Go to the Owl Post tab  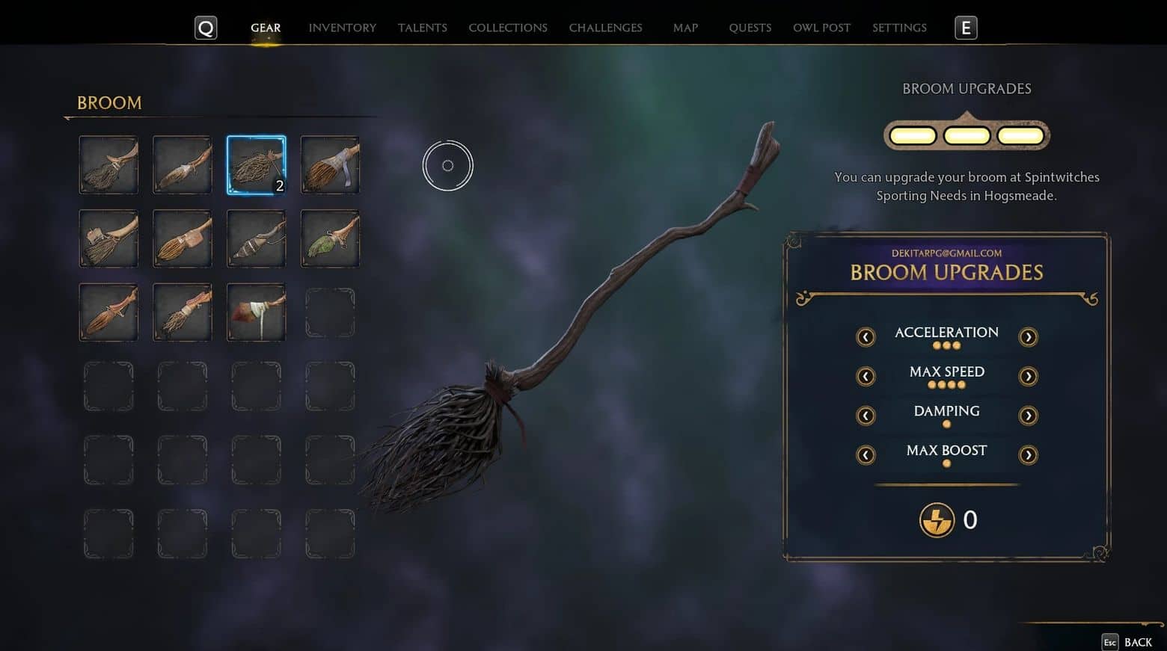821,28
